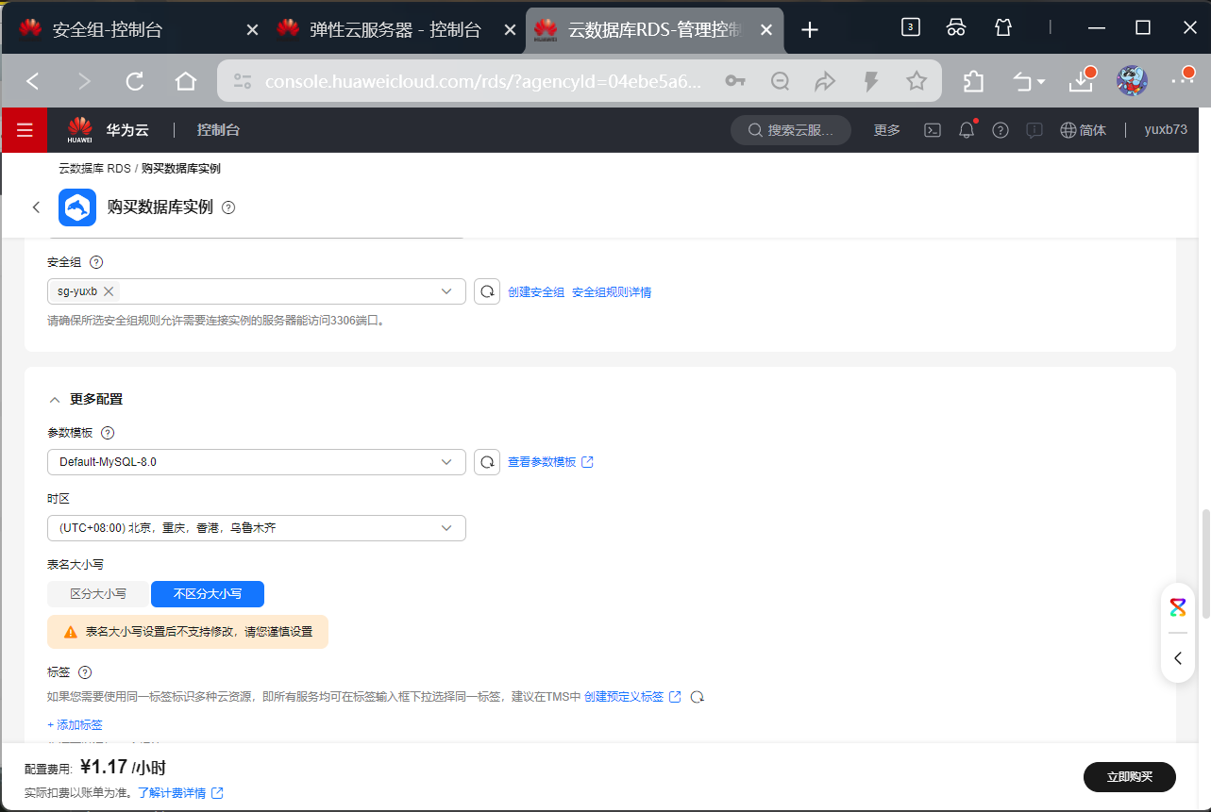Viewport: 1211px width, 812px height.
Task: Click the 简体 language label
Action: (1093, 130)
